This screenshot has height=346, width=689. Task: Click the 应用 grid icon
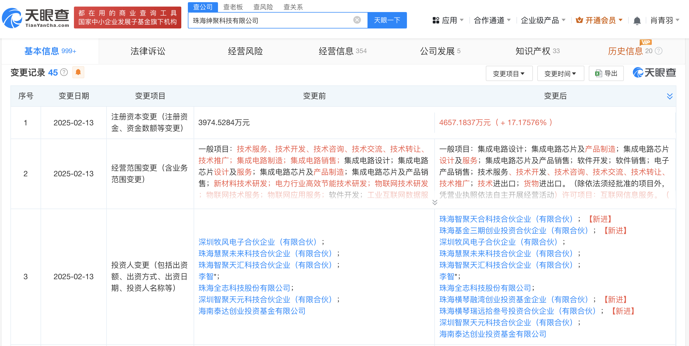pos(436,20)
